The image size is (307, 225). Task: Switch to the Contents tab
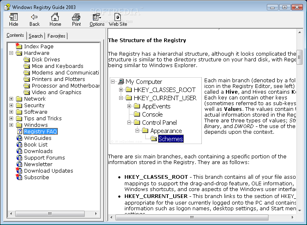[15, 35]
